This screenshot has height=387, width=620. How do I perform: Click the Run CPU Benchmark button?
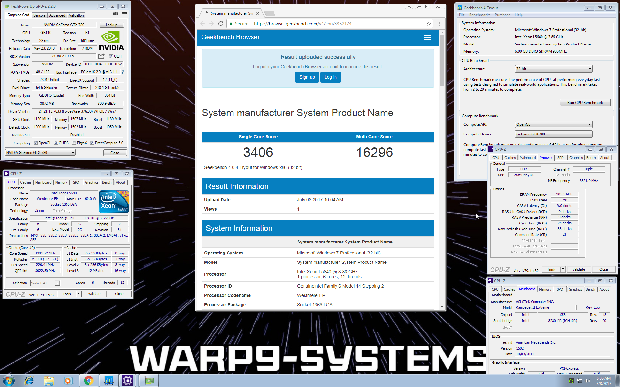coord(585,103)
